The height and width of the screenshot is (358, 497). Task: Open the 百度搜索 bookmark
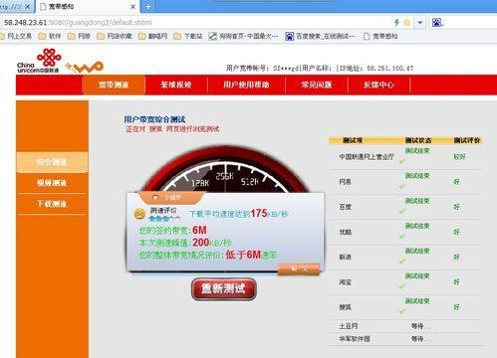[x=321, y=36]
